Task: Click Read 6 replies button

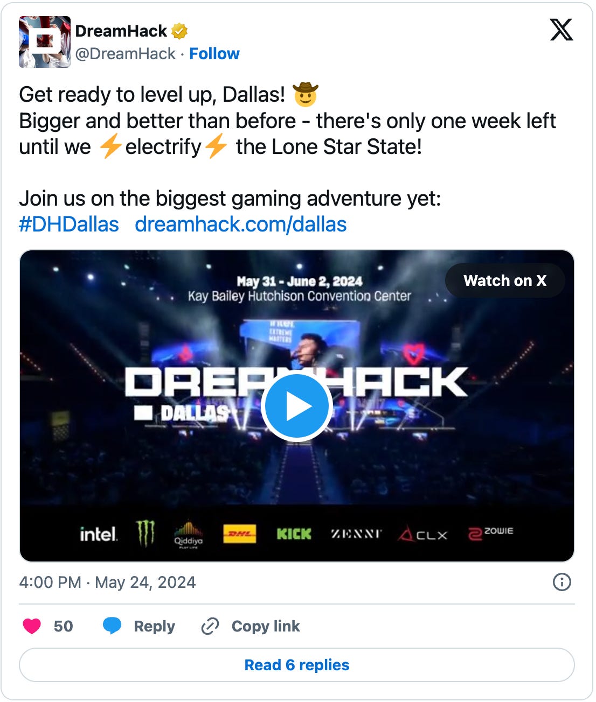Action: [297, 665]
